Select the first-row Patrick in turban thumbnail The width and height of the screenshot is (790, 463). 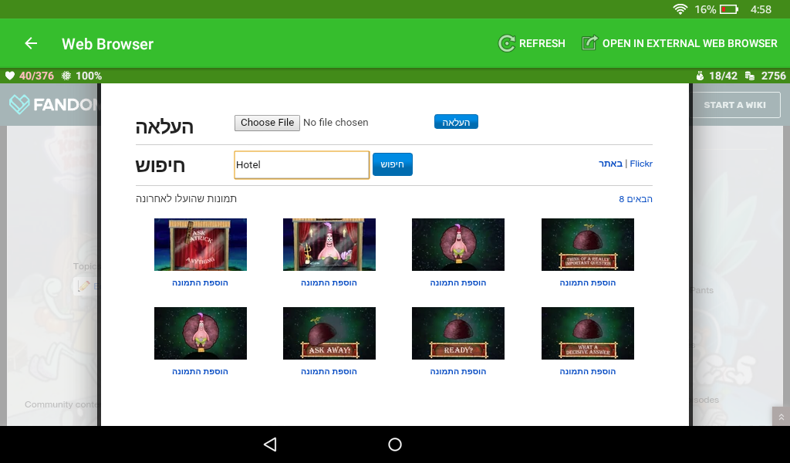click(458, 245)
